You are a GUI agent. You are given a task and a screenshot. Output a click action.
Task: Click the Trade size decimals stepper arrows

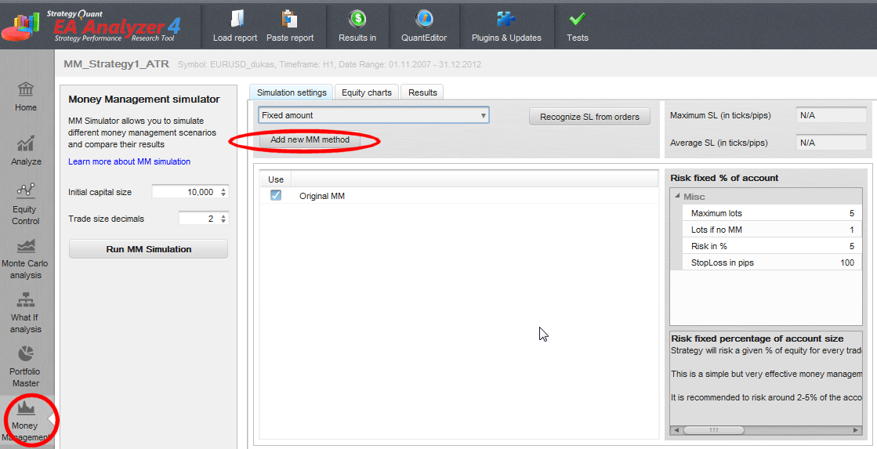223,219
